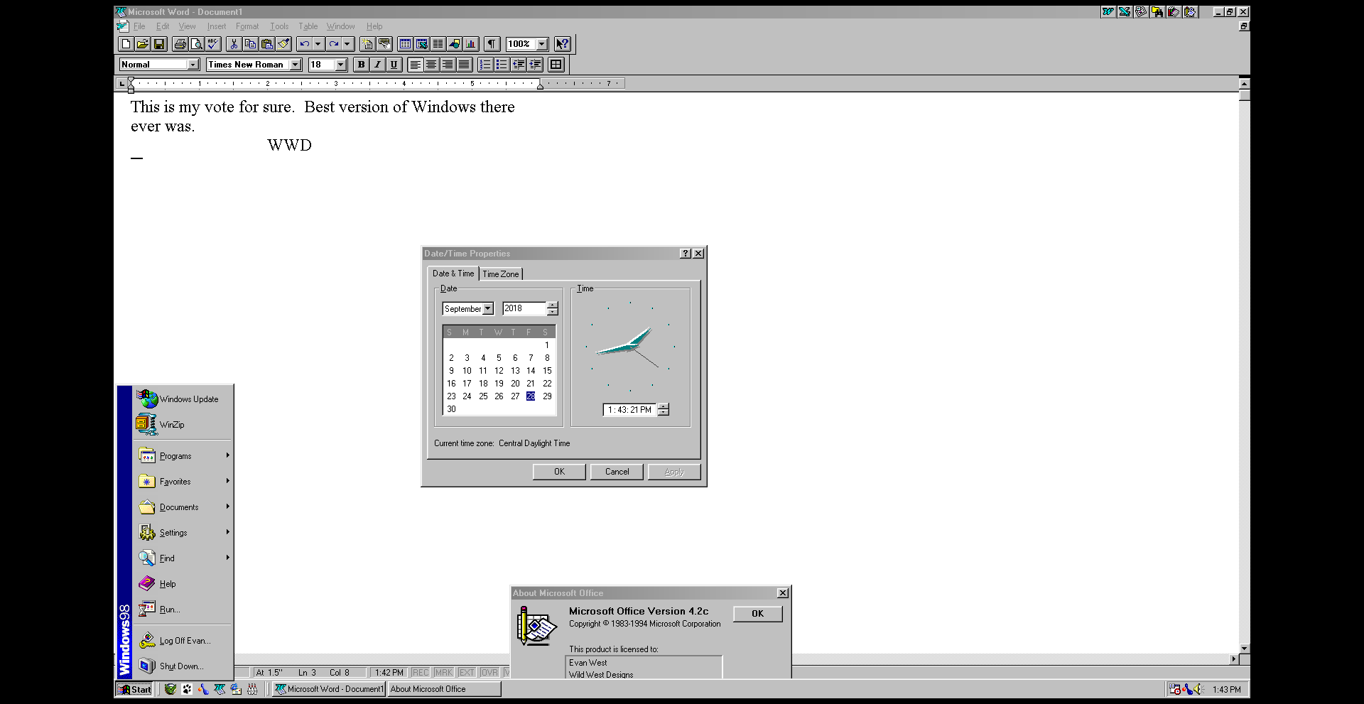Click the Numbered list icon

485,65
